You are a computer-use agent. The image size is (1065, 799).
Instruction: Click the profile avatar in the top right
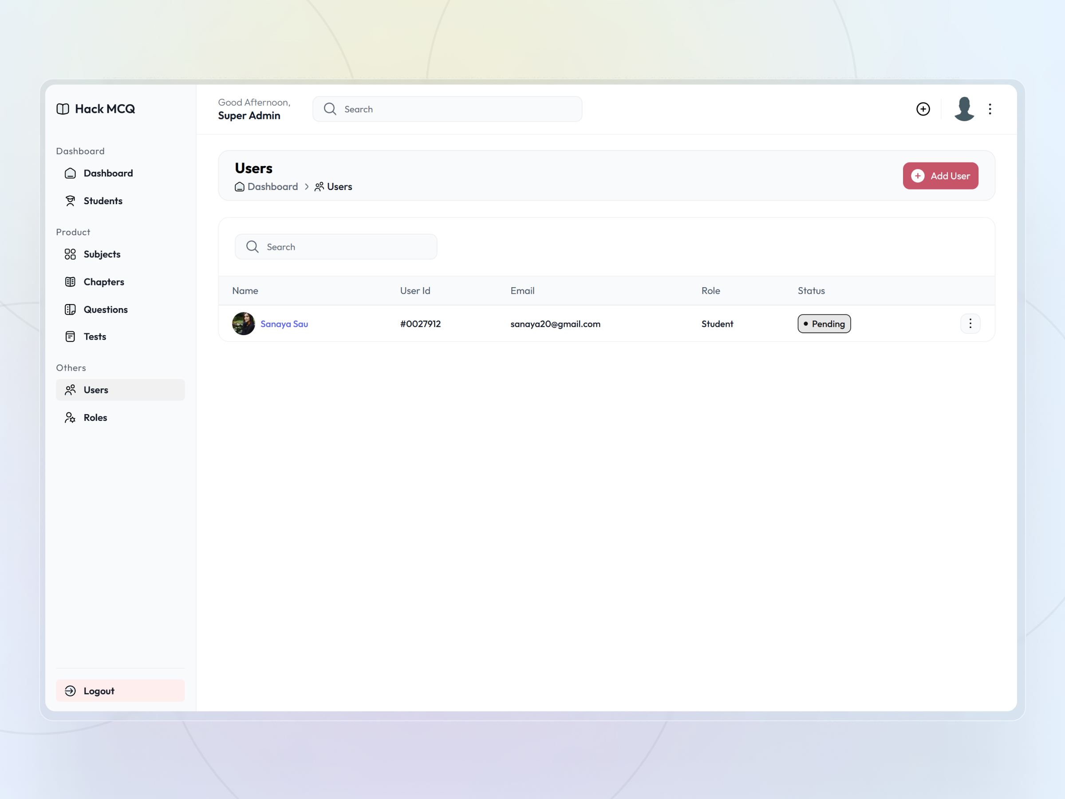point(964,109)
